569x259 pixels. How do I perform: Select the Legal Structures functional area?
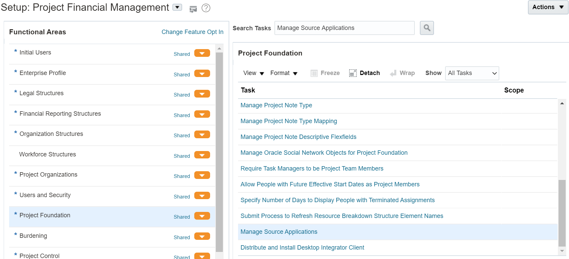point(41,93)
